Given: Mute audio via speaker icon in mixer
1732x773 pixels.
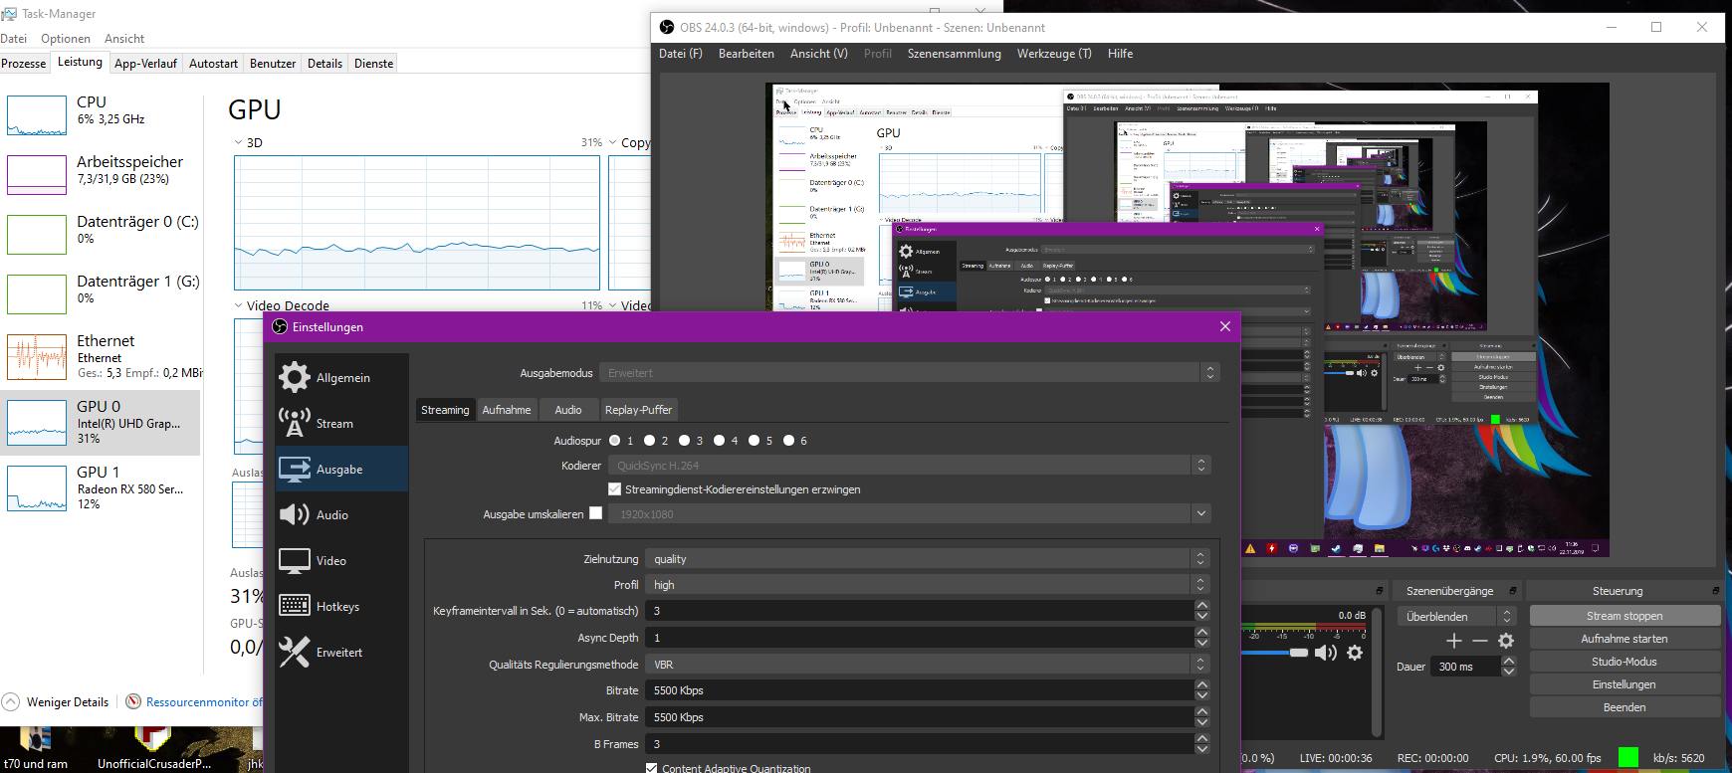Looking at the screenshot, I should [1326, 653].
